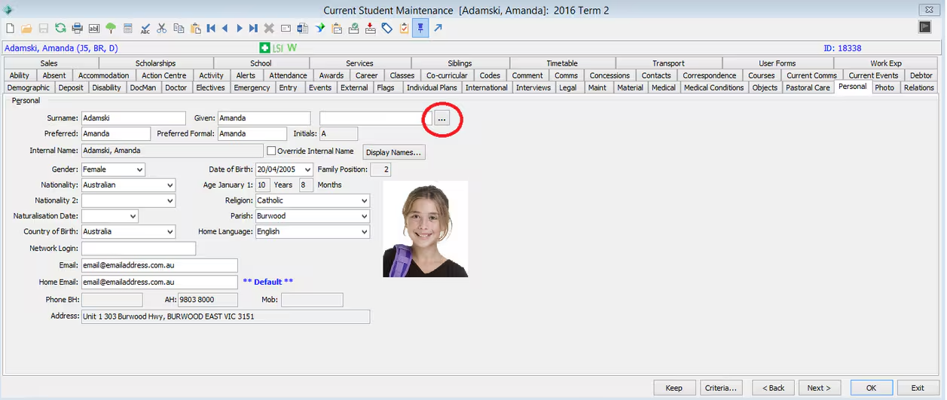Click the green tree toolbar icon
The height and width of the screenshot is (400, 947).
(111, 29)
